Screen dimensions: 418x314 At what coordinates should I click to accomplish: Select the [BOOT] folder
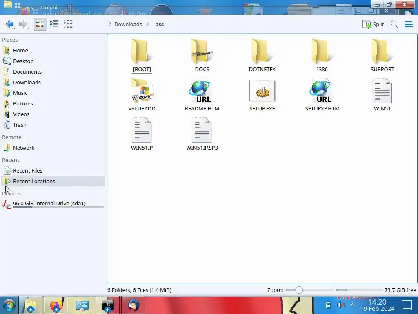coord(142,56)
